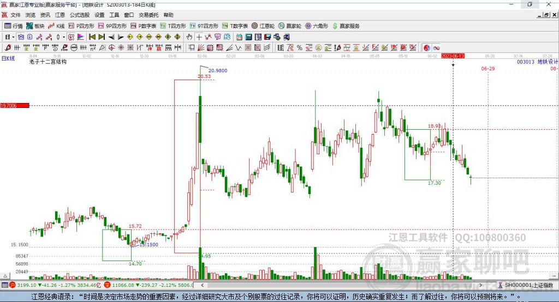Click the 深 Shenzhen index badge in status bar
559x302 pixels.
click(x=108, y=285)
